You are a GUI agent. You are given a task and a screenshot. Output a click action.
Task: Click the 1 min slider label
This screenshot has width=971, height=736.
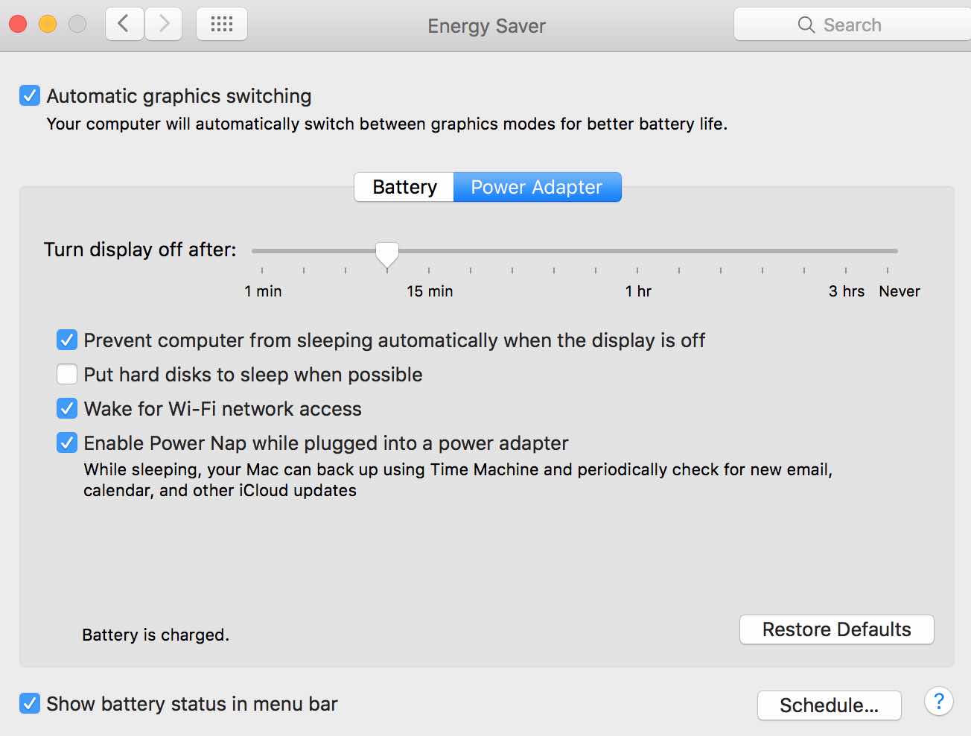point(263,291)
